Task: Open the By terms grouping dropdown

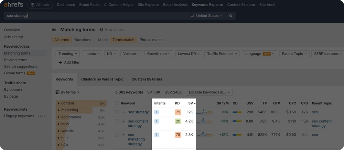Action: pyautogui.click(x=67, y=92)
